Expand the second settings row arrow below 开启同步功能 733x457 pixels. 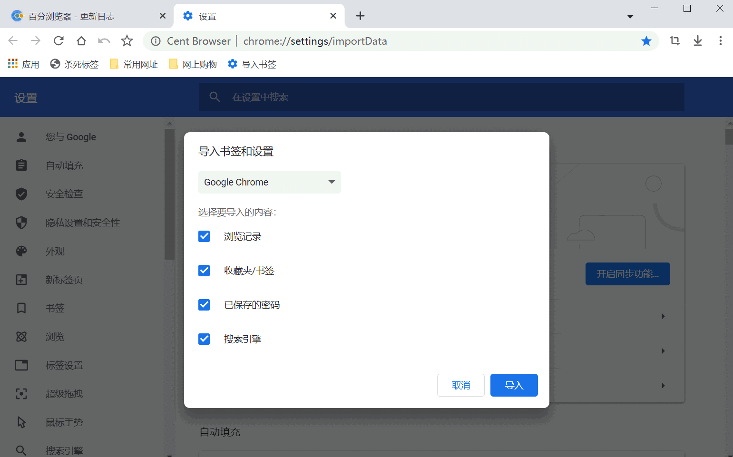[663, 351]
